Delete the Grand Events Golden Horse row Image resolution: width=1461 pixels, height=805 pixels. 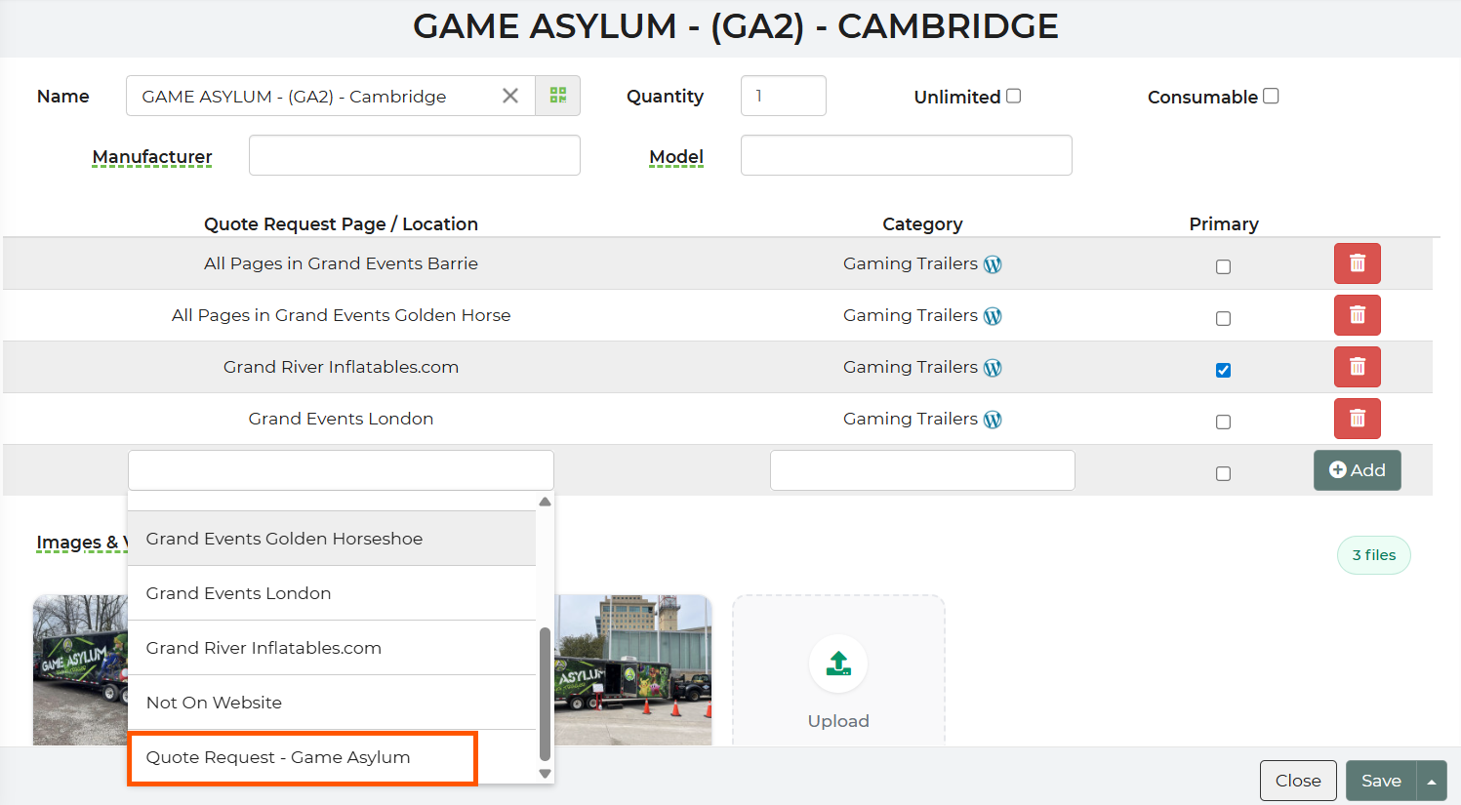click(1358, 315)
